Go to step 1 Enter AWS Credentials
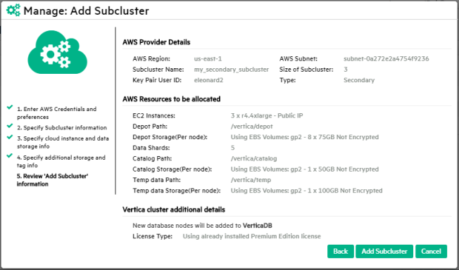The width and height of the screenshot is (459, 270). (56, 113)
